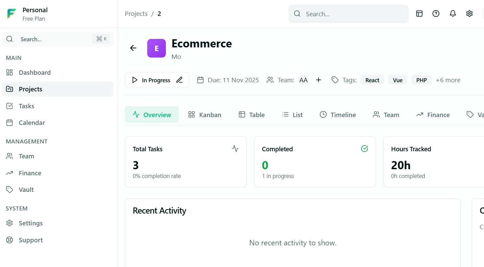Add a team member with plus icon
The image size is (484, 267).
(x=318, y=80)
